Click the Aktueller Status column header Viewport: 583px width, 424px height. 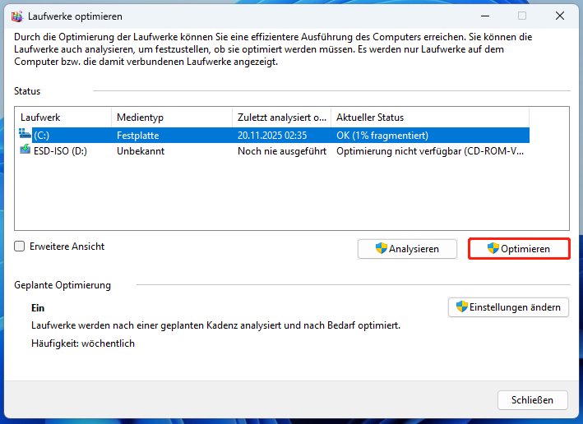[x=430, y=118]
